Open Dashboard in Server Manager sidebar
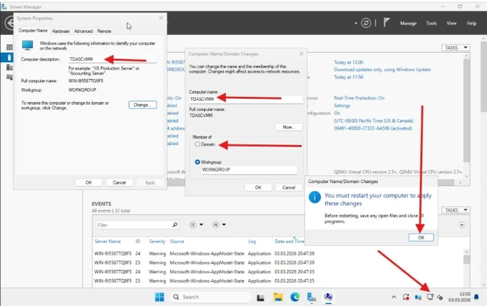Viewport: 487px width, 306px height. 10,48
